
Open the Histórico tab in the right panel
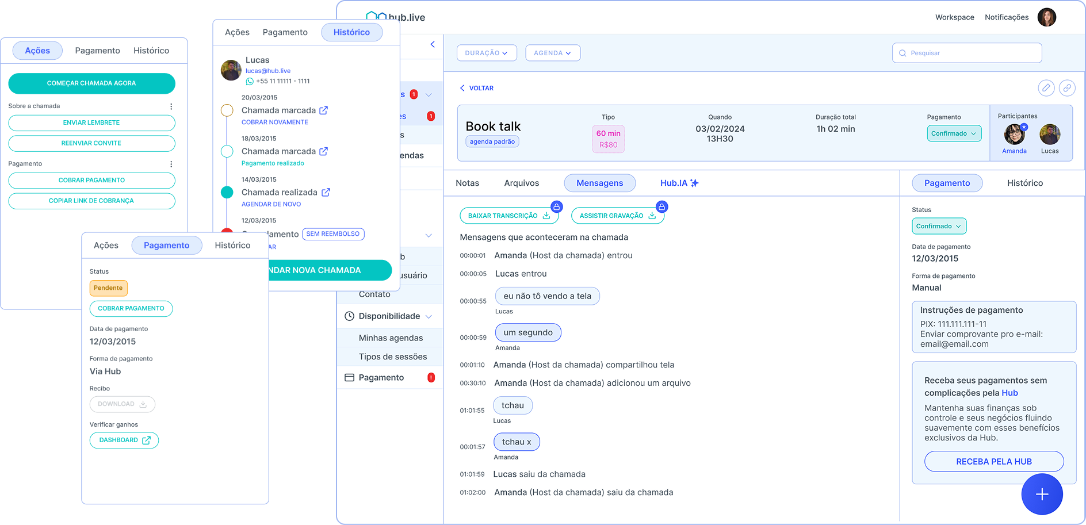(x=1024, y=183)
